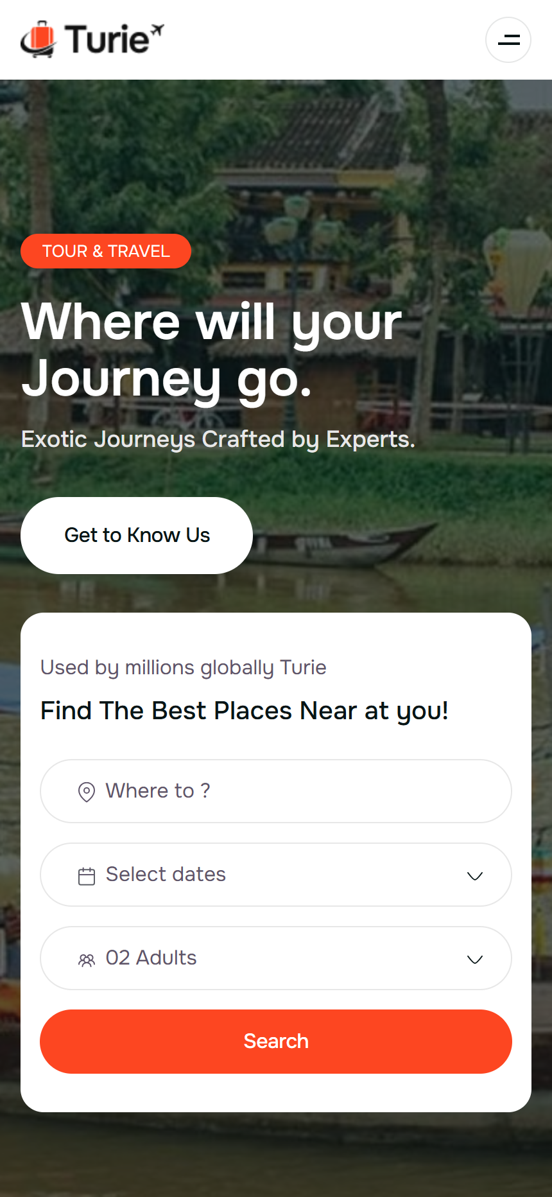Click the Get to Know Us button
This screenshot has height=1197, width=552.
[137, 536]
